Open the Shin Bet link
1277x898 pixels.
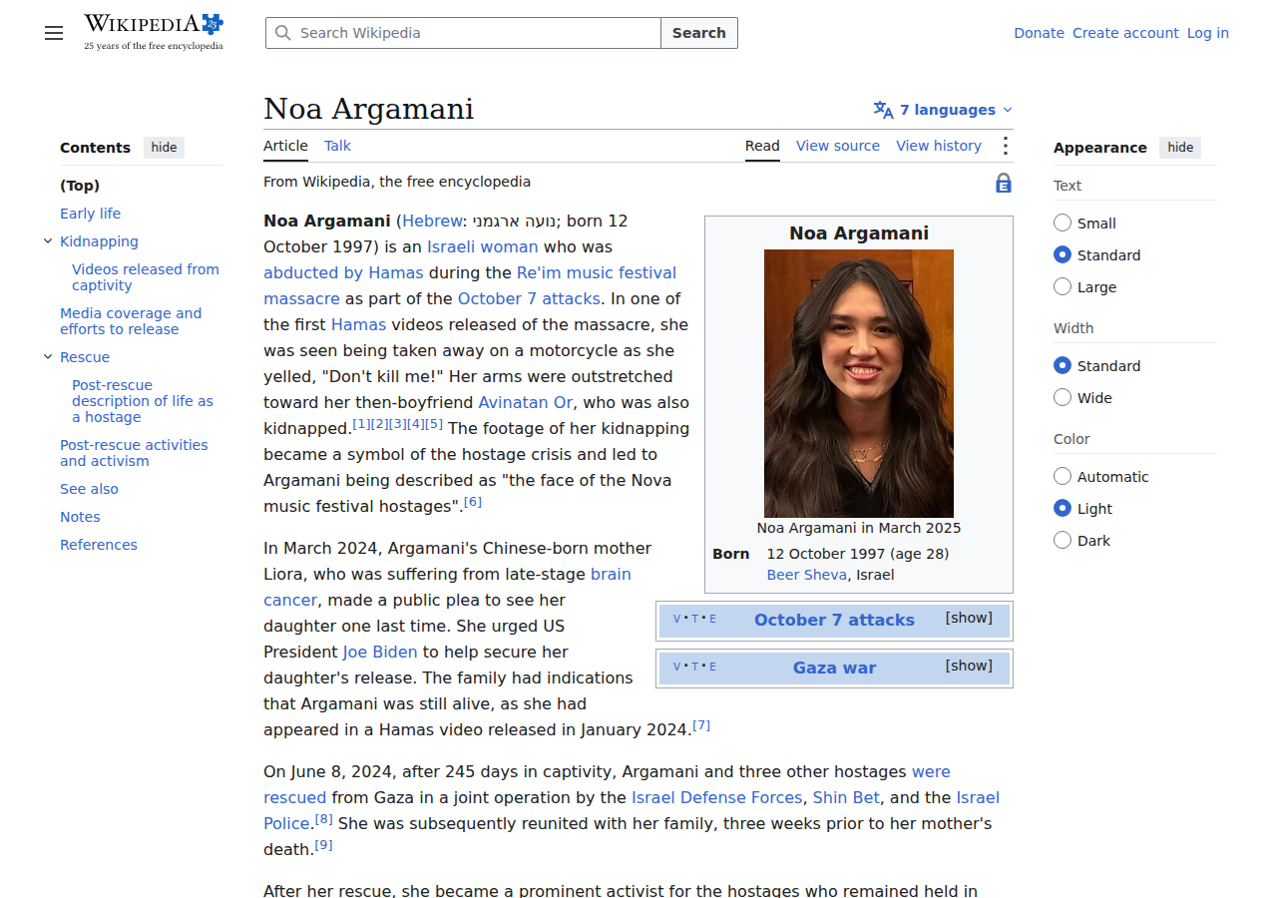point(846,797)
